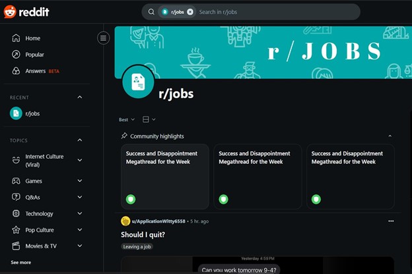Open the Best sort dropdown
Viewport: 412px width, 274px height.
tap(127, 120)
